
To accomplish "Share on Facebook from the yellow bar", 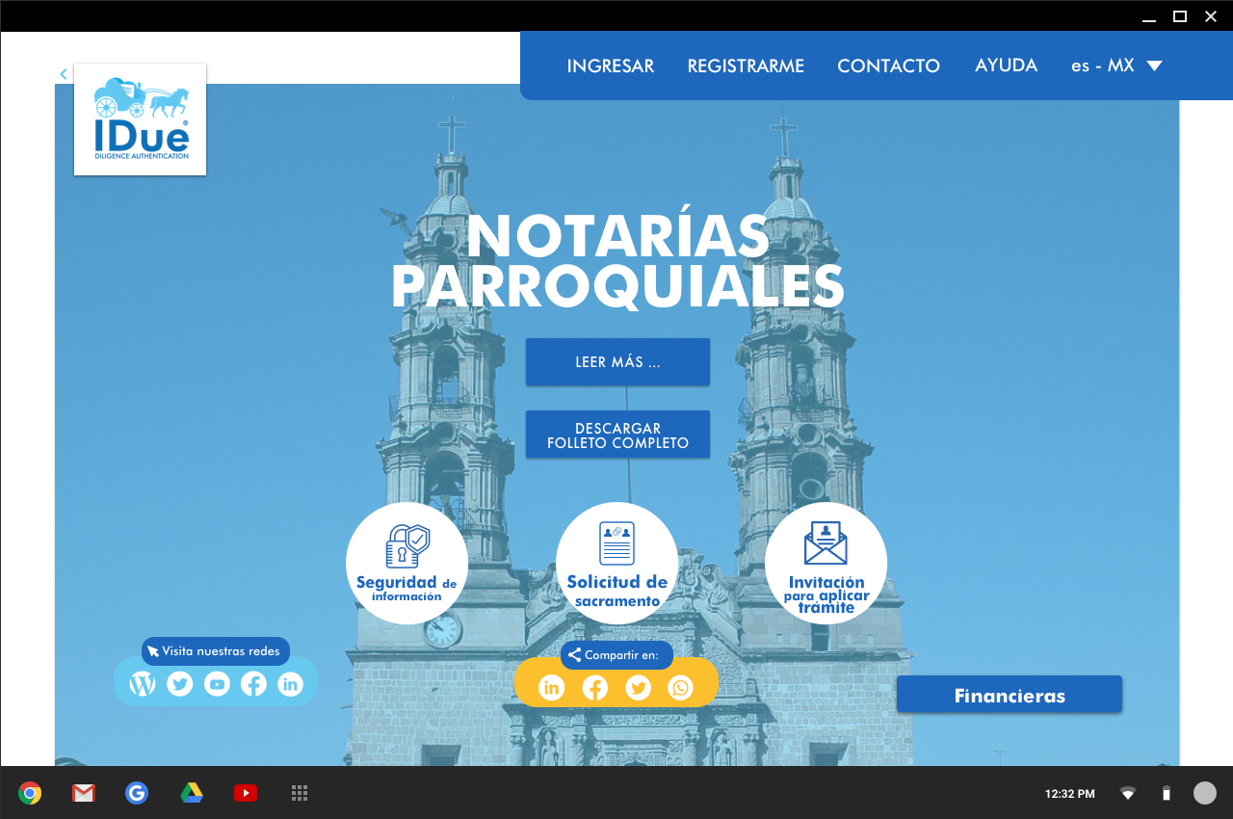I will coord(594,687).
